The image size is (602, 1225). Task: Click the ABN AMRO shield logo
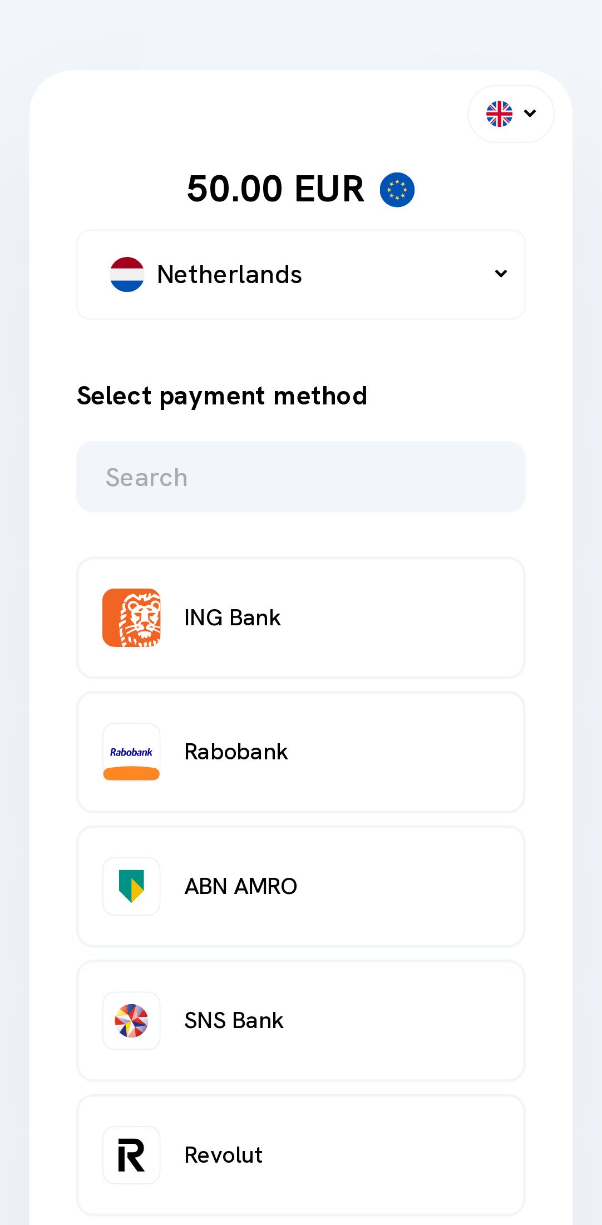(x=131, y=886)
